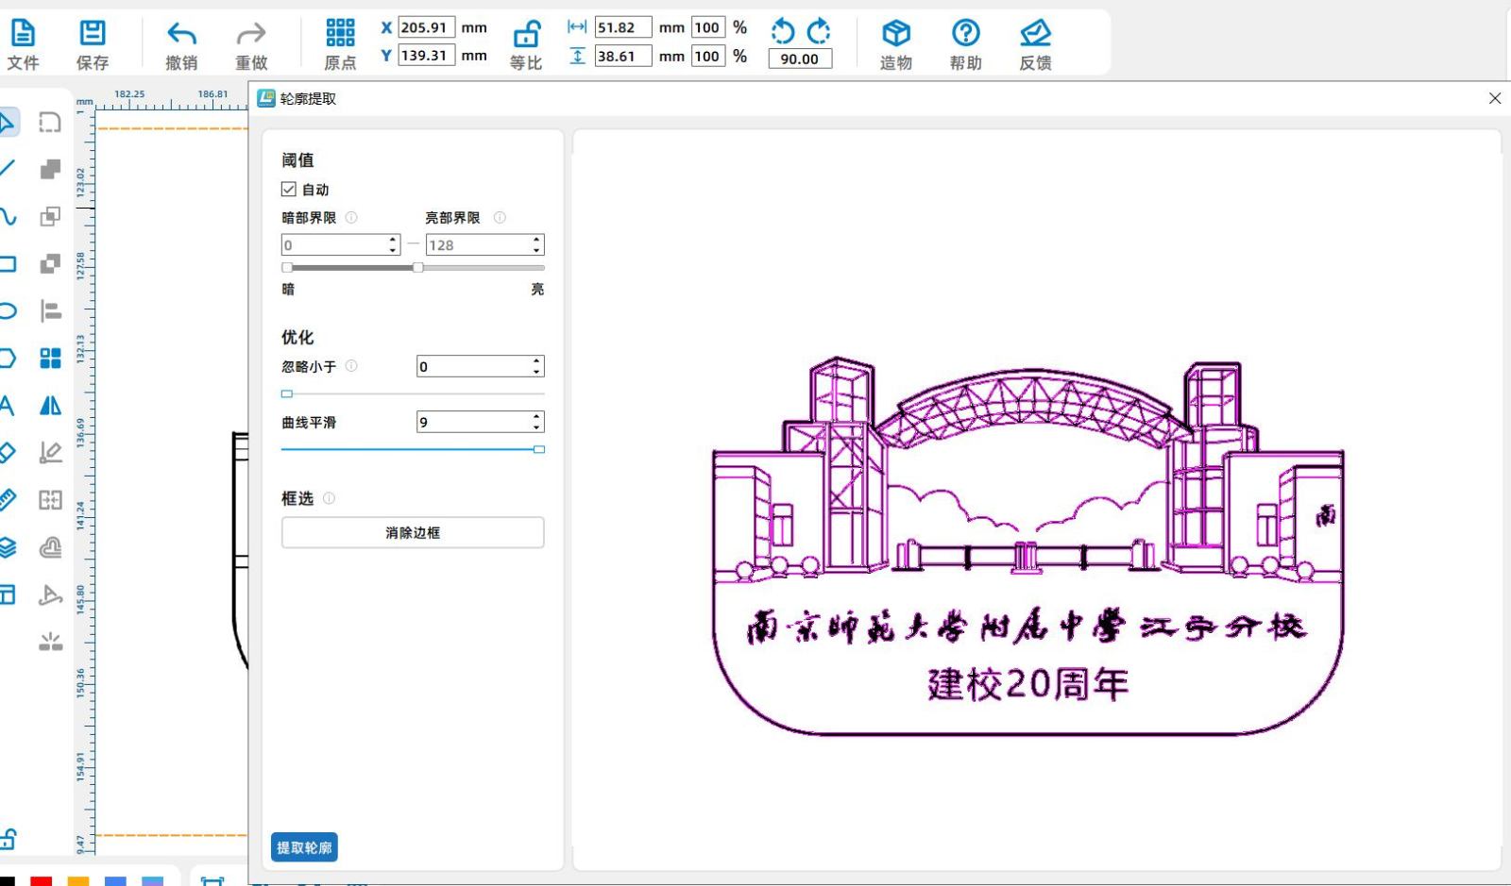Select the polygon drawing tool
This screenshot has height=886, width=1511.
pos(8,358)
